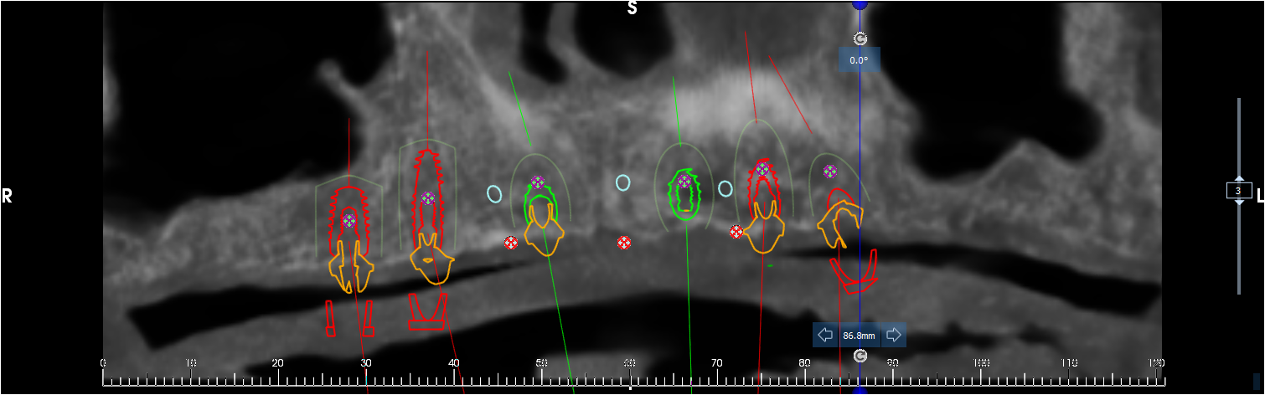
Task: Select the 0.0° angle label
Action: coord(860,60)
